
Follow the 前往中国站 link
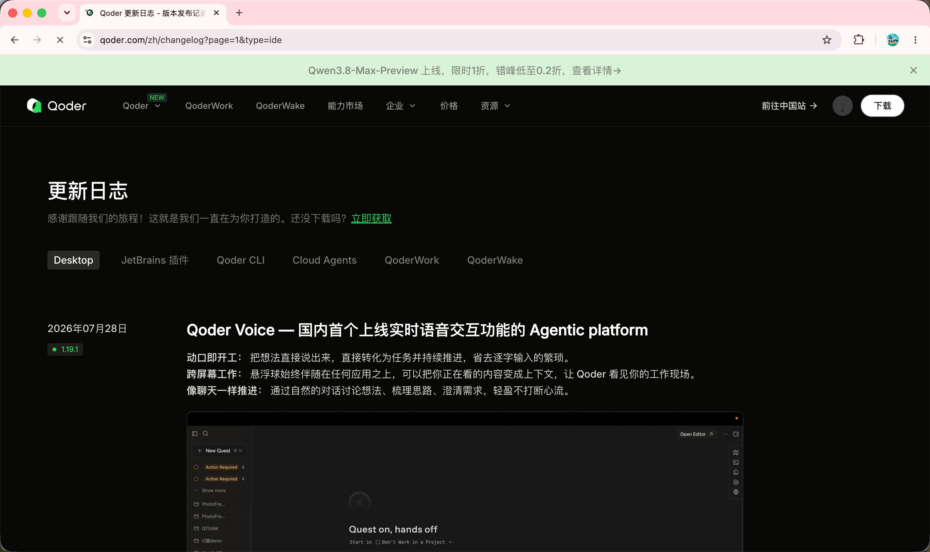pos(790,106)
